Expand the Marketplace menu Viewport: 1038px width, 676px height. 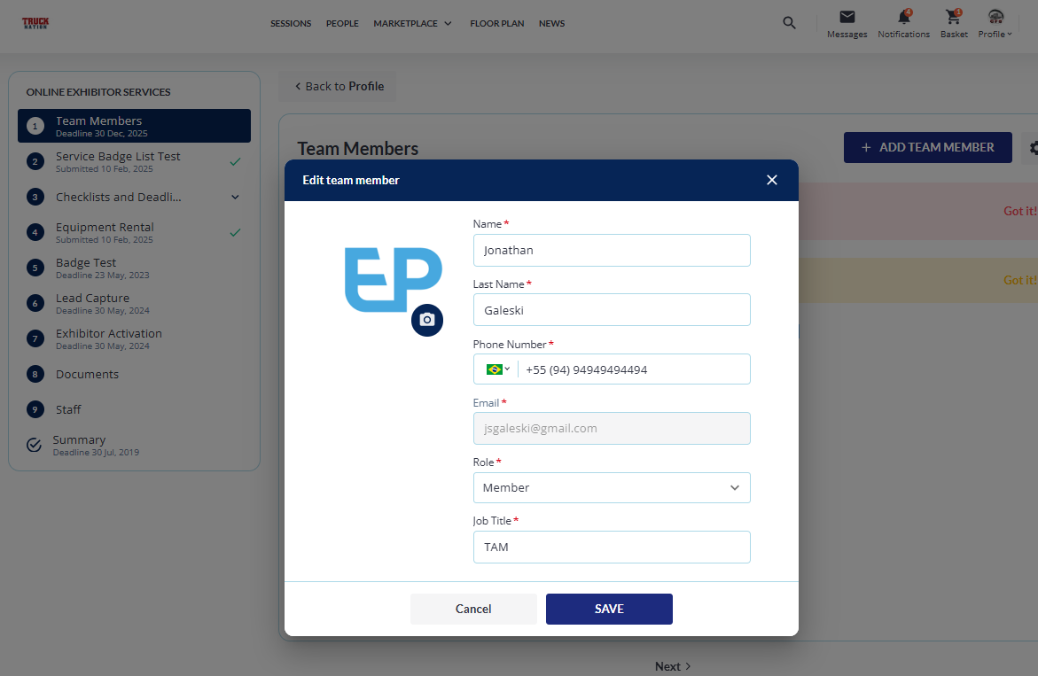(x=412, y=23)
